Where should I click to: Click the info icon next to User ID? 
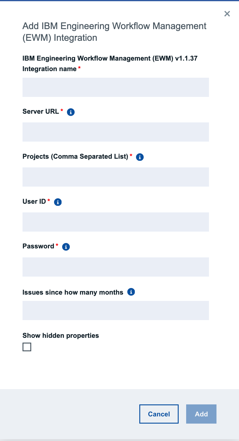[58, 202]
